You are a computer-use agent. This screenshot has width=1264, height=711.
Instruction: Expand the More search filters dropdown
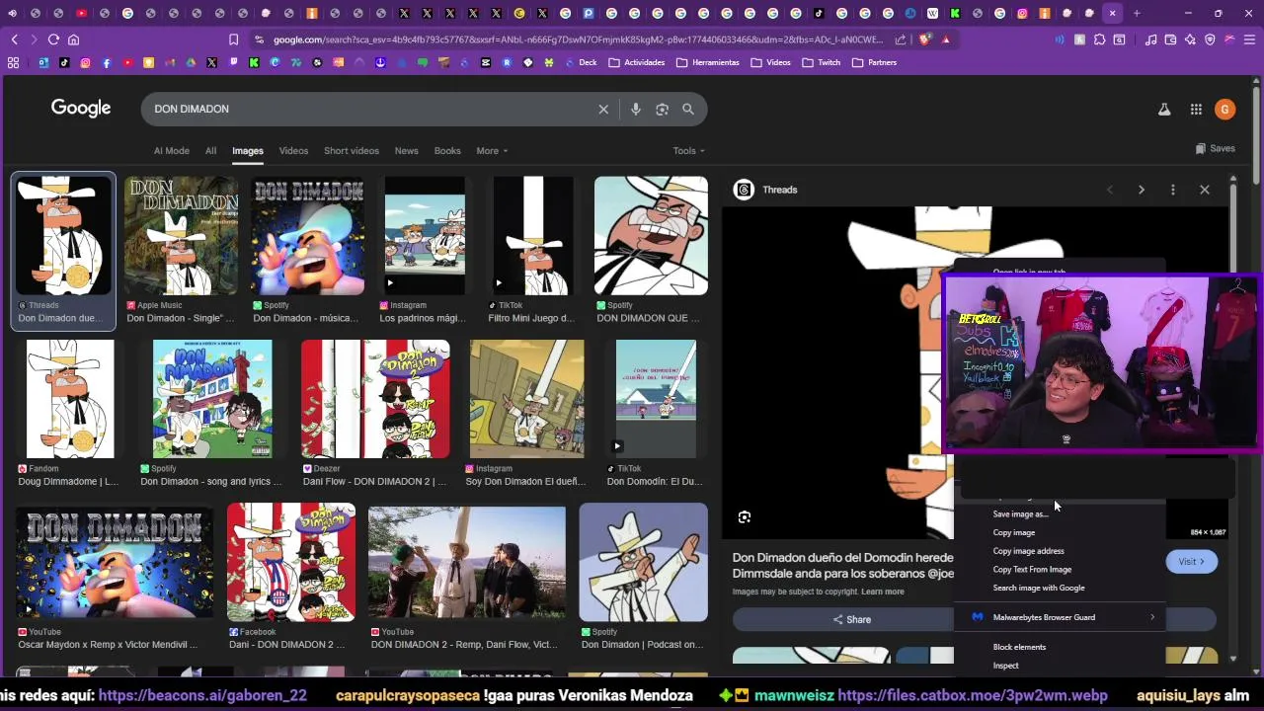[492, 151]
